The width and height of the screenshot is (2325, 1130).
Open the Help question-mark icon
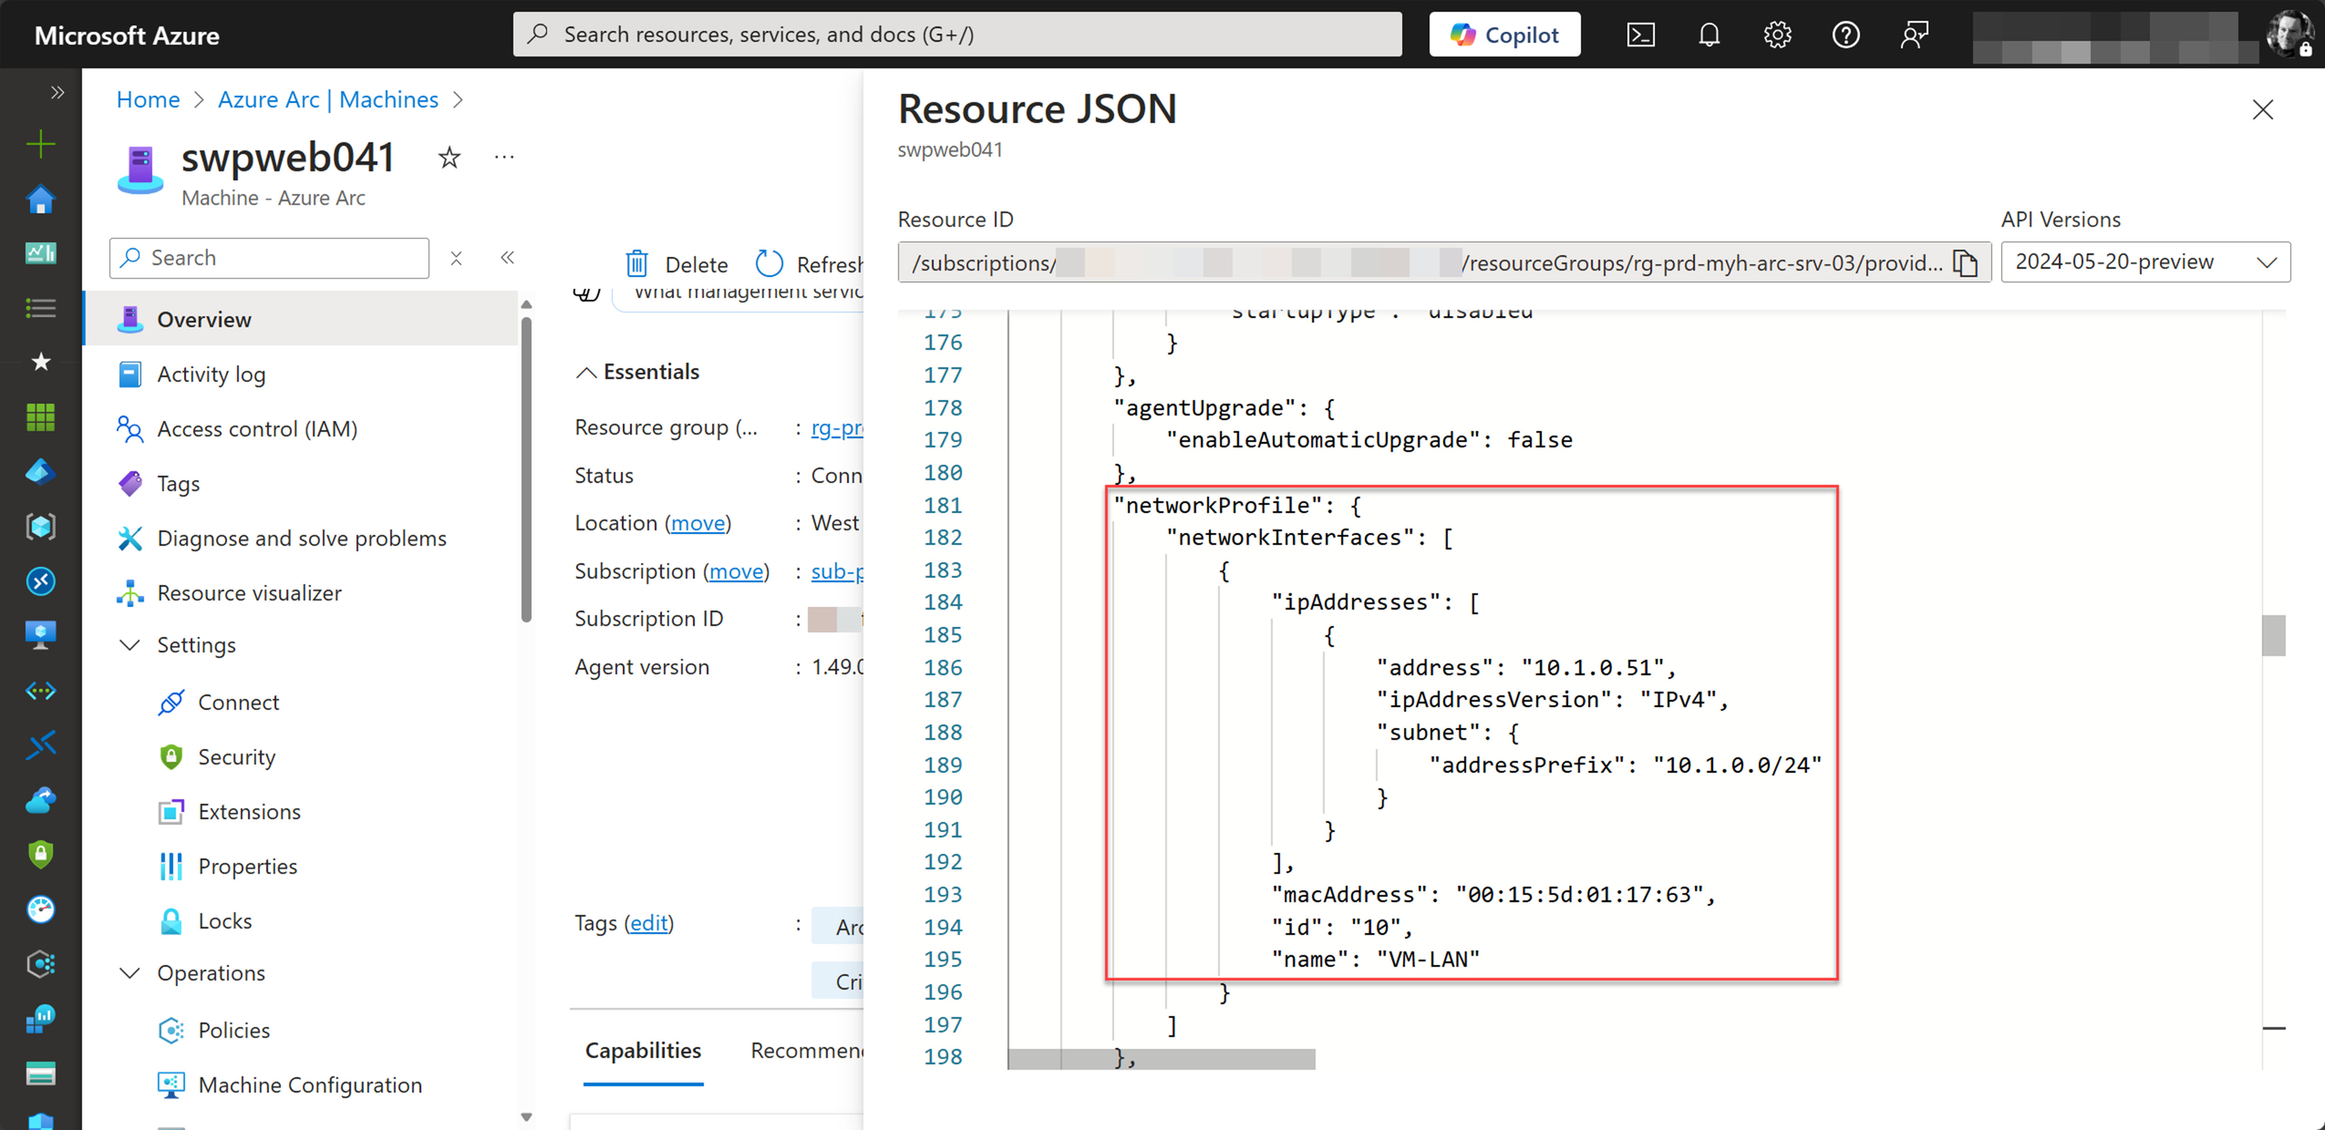click(x=1846, y=34)
